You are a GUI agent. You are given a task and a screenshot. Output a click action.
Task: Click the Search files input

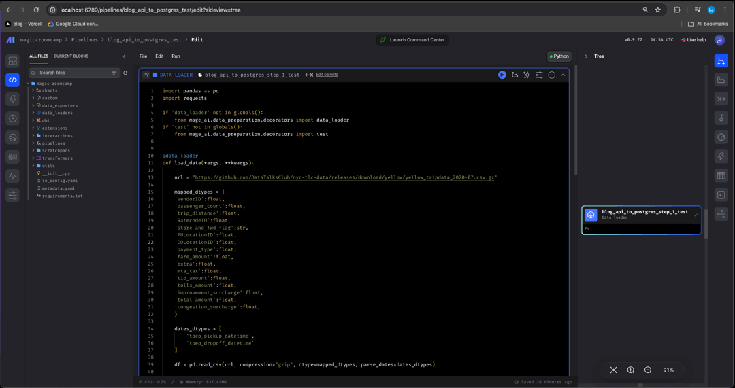[74, 73]
